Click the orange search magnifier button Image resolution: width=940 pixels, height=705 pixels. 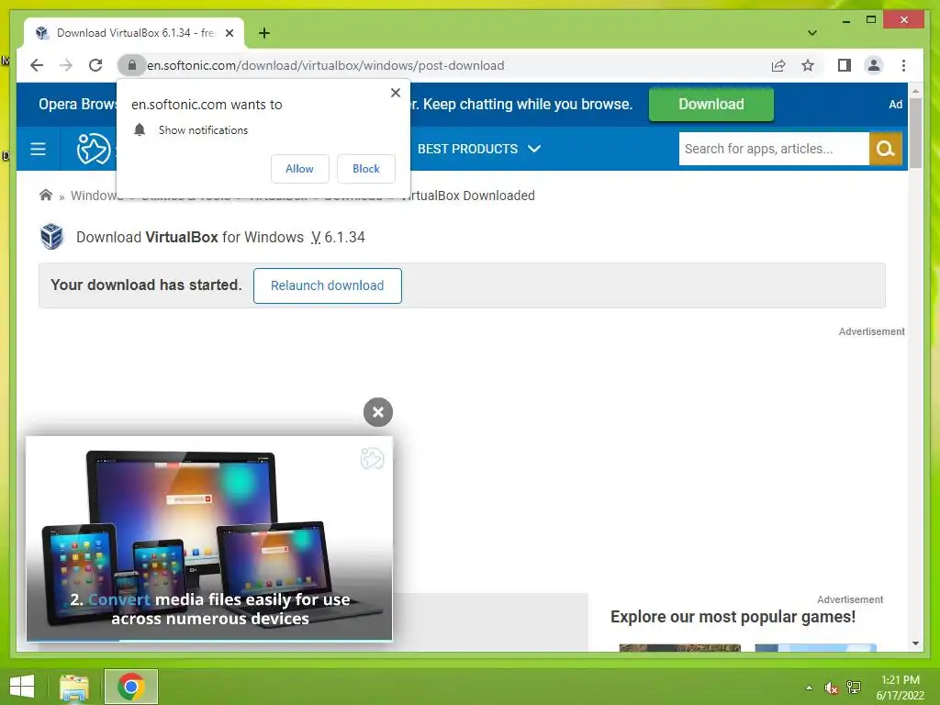pos(886,149)
